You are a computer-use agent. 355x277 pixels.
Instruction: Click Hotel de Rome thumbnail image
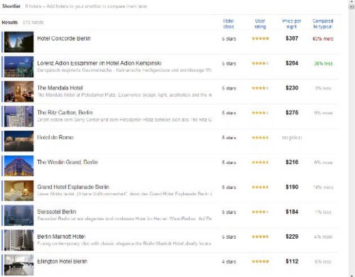(19, 141)
